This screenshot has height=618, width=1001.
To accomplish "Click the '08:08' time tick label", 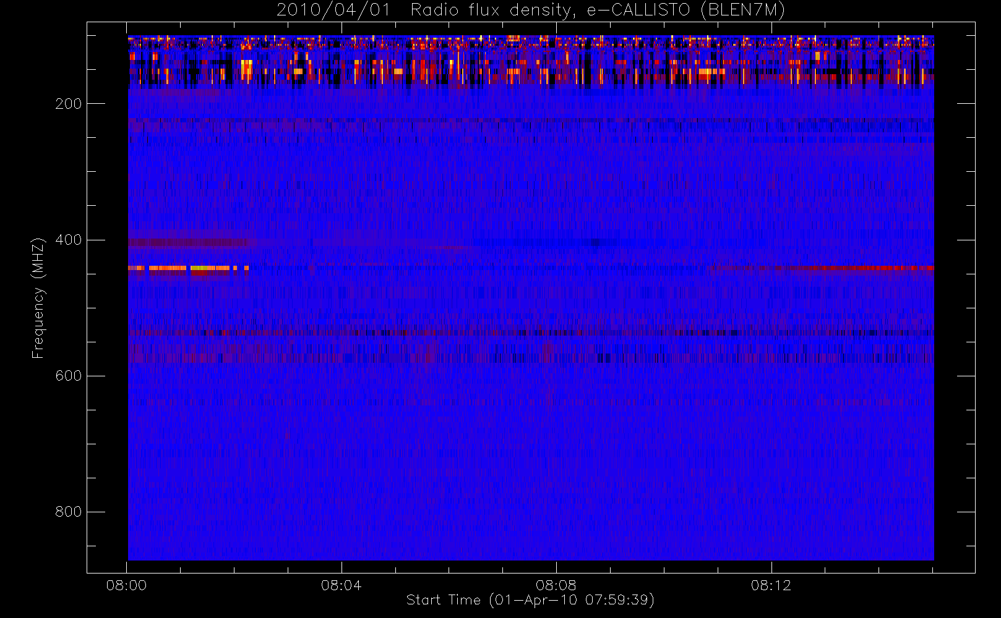I will 556,585.
